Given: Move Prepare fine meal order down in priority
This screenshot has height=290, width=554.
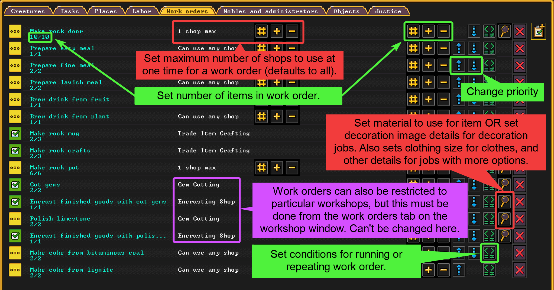Looking at the screenshot, I should [474, 65].
